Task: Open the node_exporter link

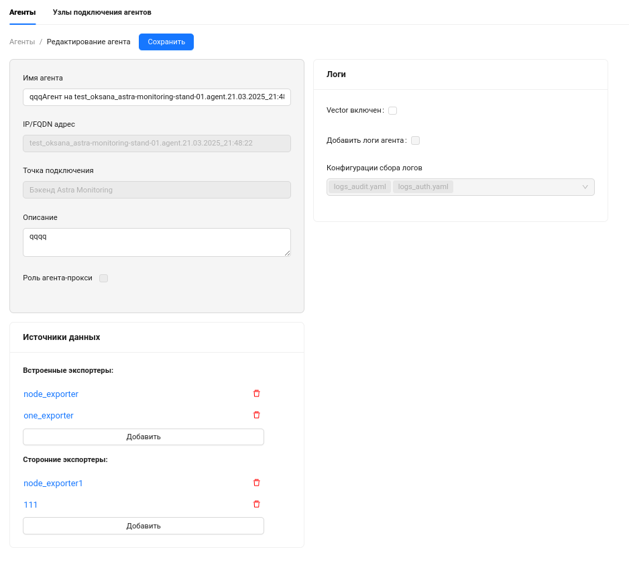Action: coord(51,394)
